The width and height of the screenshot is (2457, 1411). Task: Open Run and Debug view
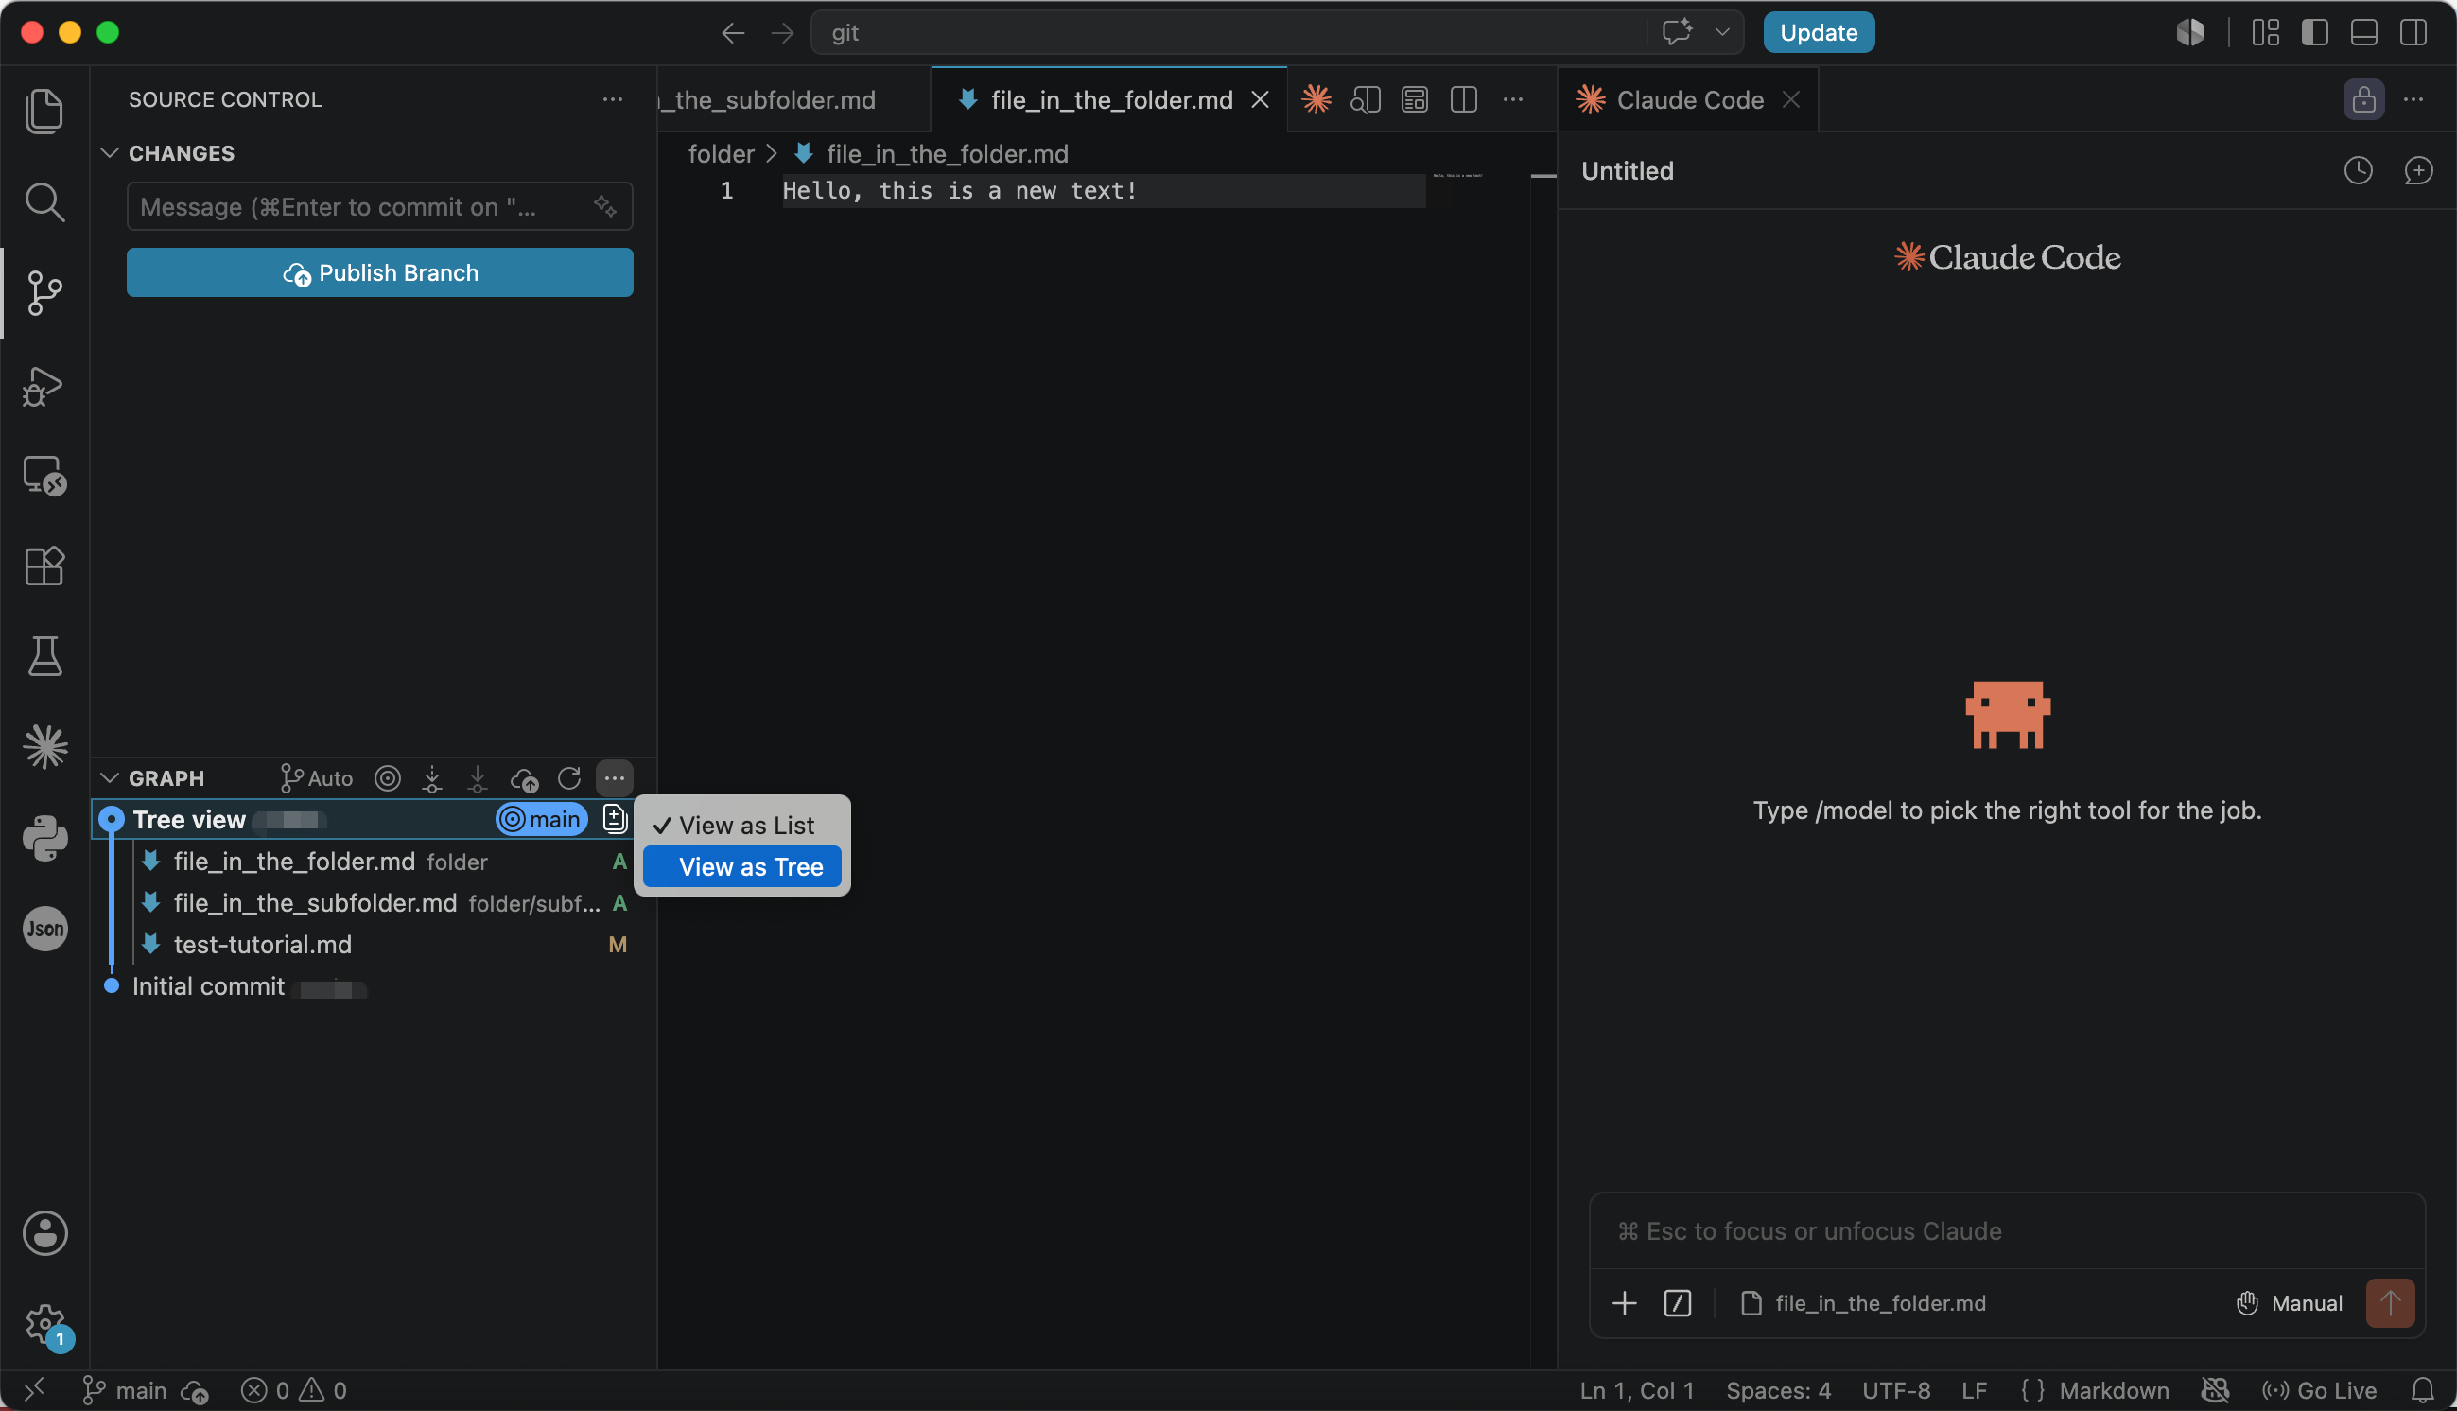tap(44, 385)
